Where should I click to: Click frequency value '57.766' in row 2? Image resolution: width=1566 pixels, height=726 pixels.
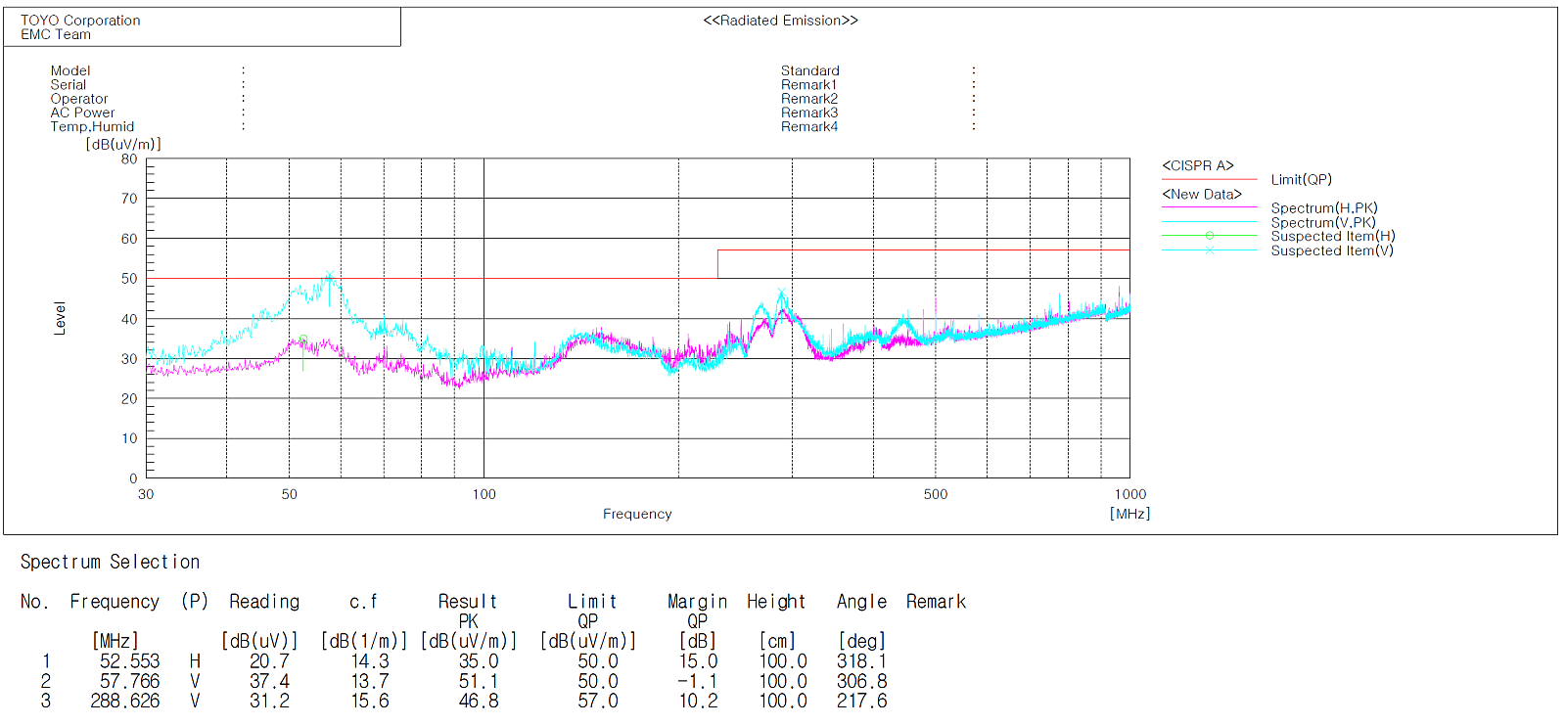(129, 681)
